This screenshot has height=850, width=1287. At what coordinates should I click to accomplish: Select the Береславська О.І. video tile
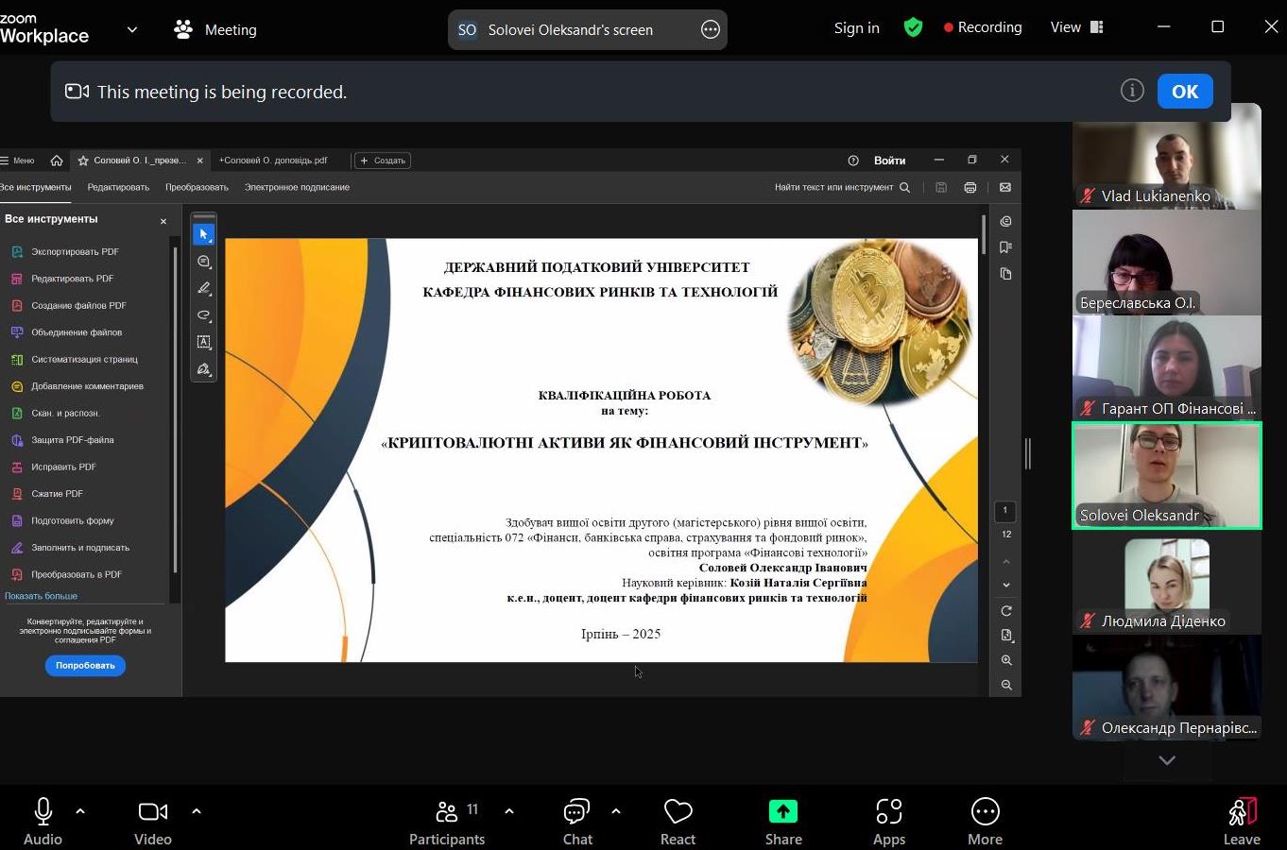click(1166, 263)
